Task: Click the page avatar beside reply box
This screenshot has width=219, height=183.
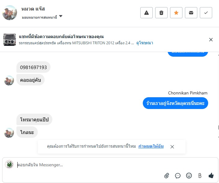Action: click(x=10, y=165)
